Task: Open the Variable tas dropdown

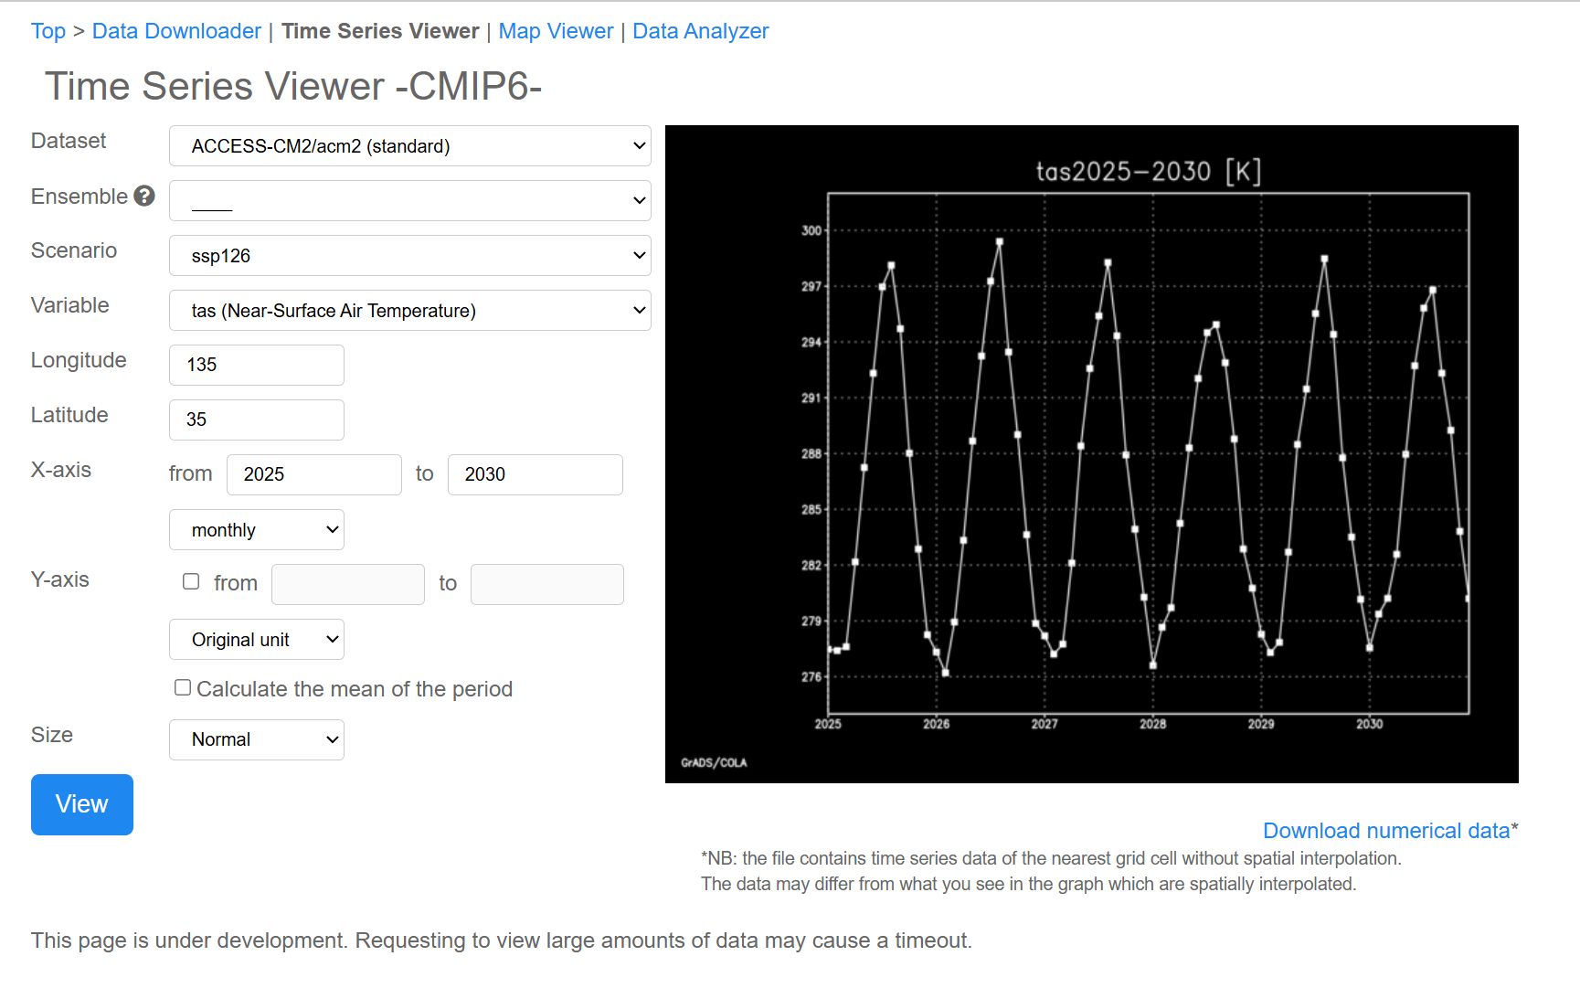Action: (x=409, y=311)
